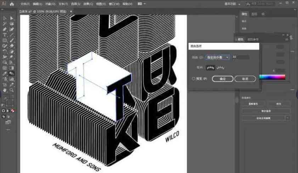
Task: Select the Perspective Grid tool
Action: coord(12,62)
